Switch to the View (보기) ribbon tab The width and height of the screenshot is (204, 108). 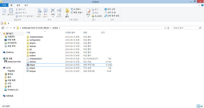point(26,5)
